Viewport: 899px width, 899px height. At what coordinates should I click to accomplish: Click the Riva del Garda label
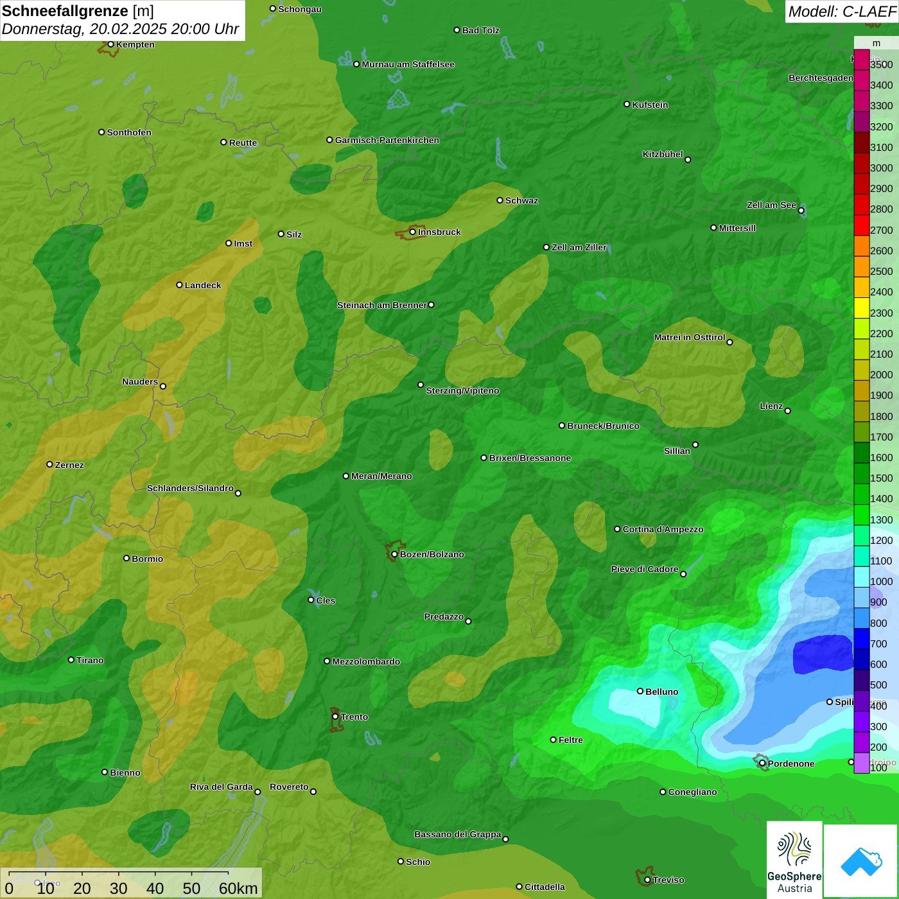(222, 787)
